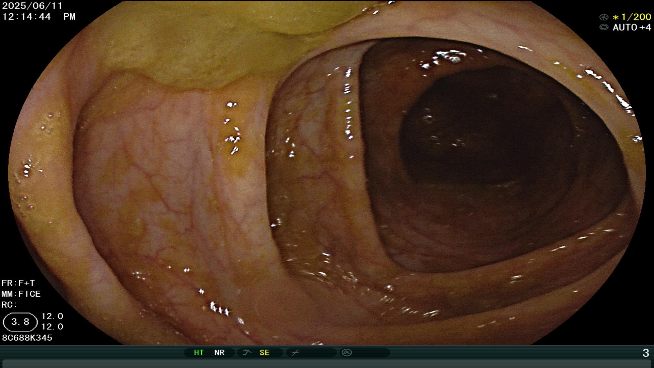Click the curve icon beside SE
654x368 pixels.
click(x=247, y=353)
